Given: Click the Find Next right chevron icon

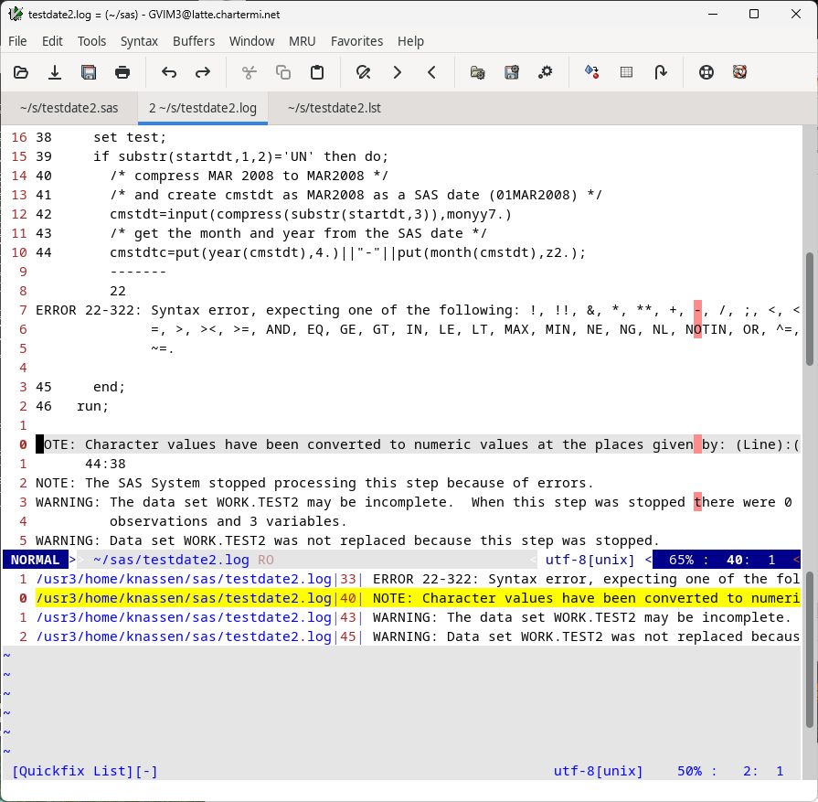Looking at the screenshot, I should [x=398, y=72].
